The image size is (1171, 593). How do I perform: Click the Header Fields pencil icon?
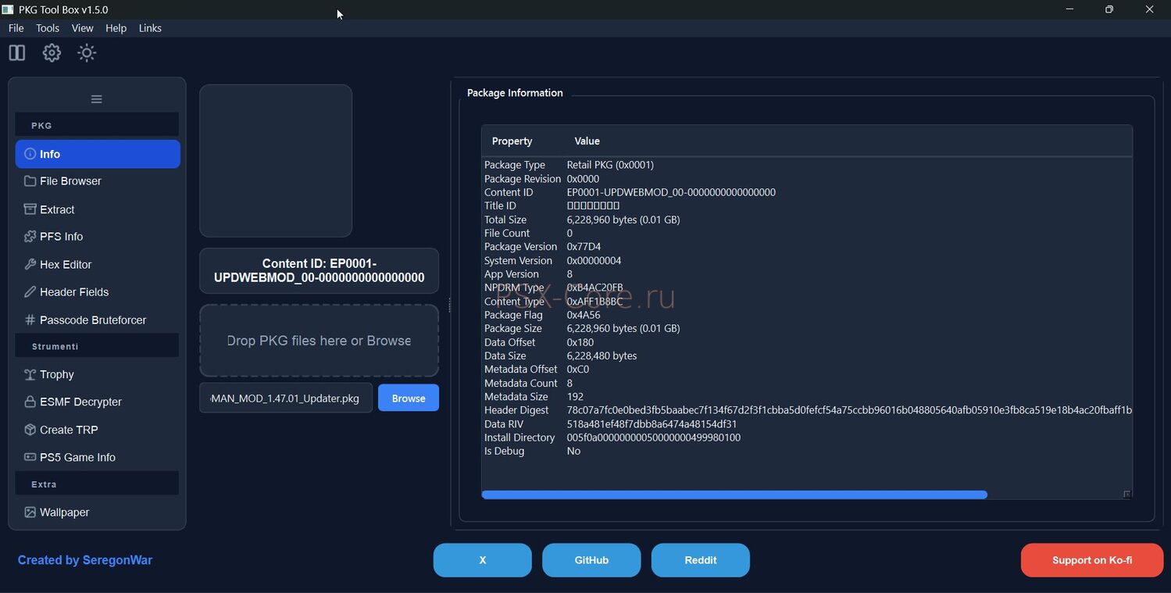coord(30,292)
